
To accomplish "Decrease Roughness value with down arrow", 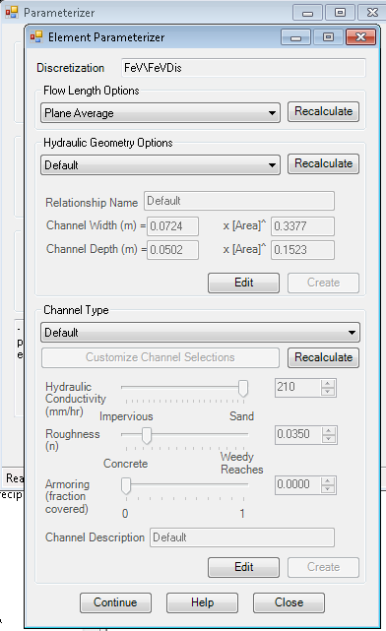I will click(x=329, y=439).
